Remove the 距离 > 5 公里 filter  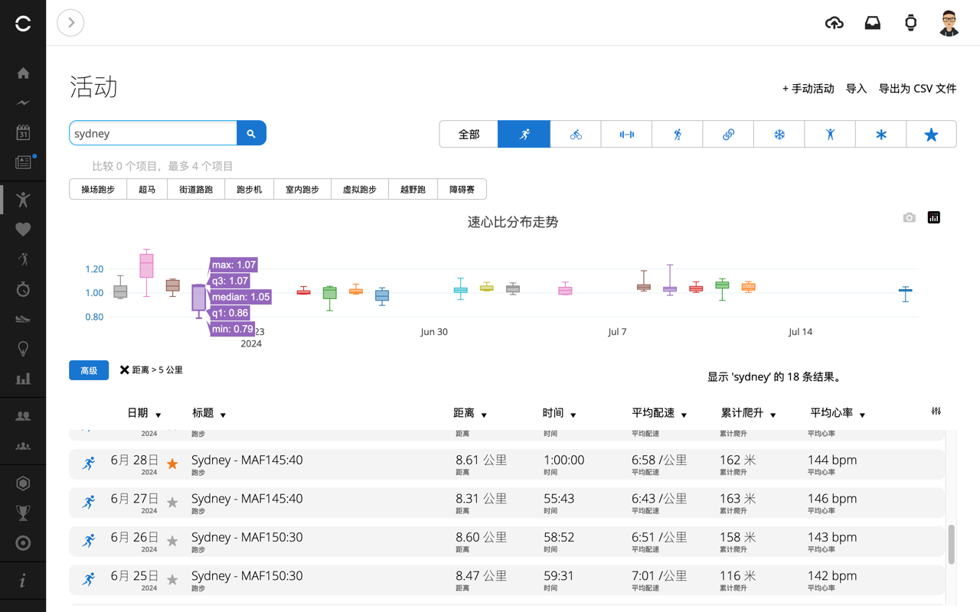(x=124, y=370)
